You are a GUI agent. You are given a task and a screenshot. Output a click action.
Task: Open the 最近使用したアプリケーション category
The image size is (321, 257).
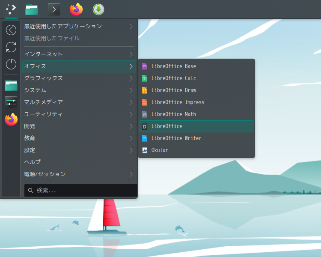coord(79,27)
